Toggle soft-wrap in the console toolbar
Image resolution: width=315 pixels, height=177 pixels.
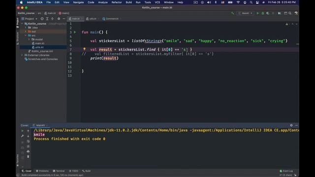click(28, 141)
